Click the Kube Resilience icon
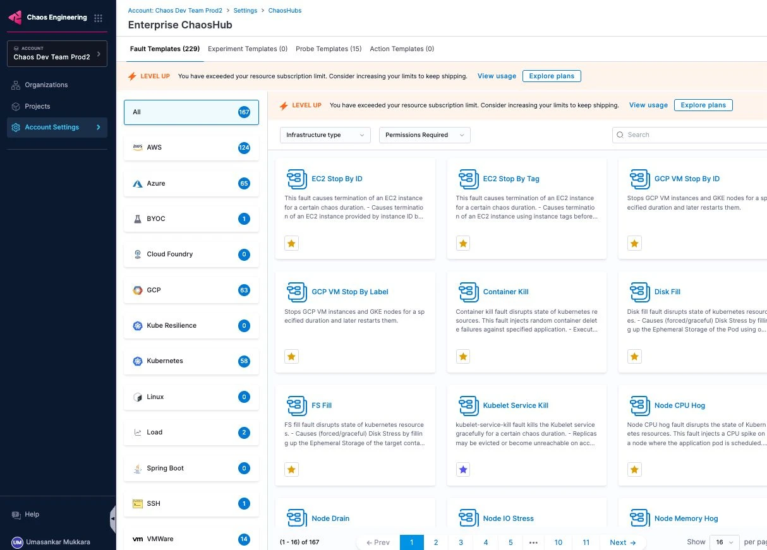The image size is (767, 550). click(x=138, y=325)
